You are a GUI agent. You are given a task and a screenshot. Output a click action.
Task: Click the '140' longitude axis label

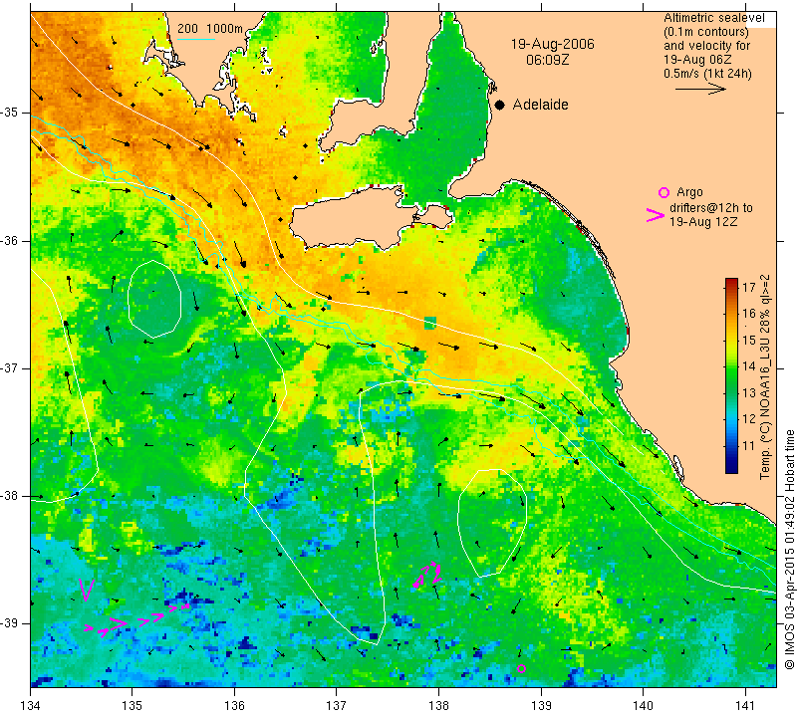coord(643,705)
